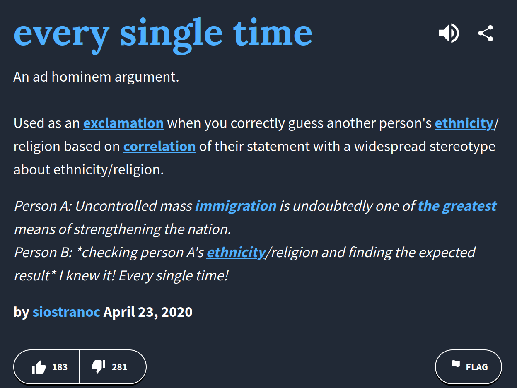Image resolution: width=517 pixels, height=388 pixels.
Task: Click the "An ad hominem argument." text
Action: pyautogui.click(x=96, y=77)
